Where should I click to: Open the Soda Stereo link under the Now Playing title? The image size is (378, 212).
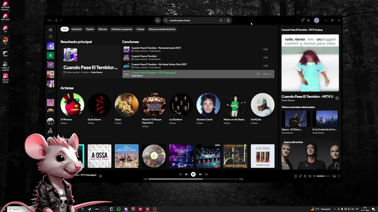click(x=288, y=100)
